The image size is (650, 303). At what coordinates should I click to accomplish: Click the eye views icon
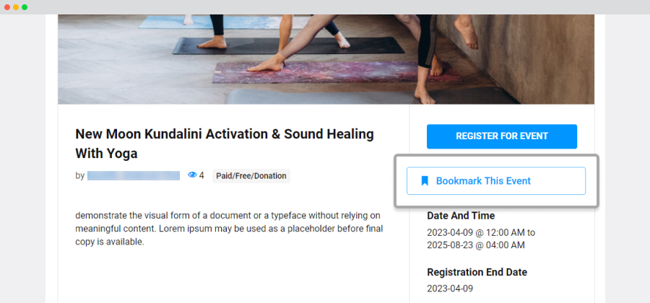click(192, 175)
